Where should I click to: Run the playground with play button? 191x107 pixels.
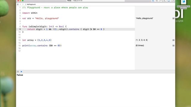(21, 72)
